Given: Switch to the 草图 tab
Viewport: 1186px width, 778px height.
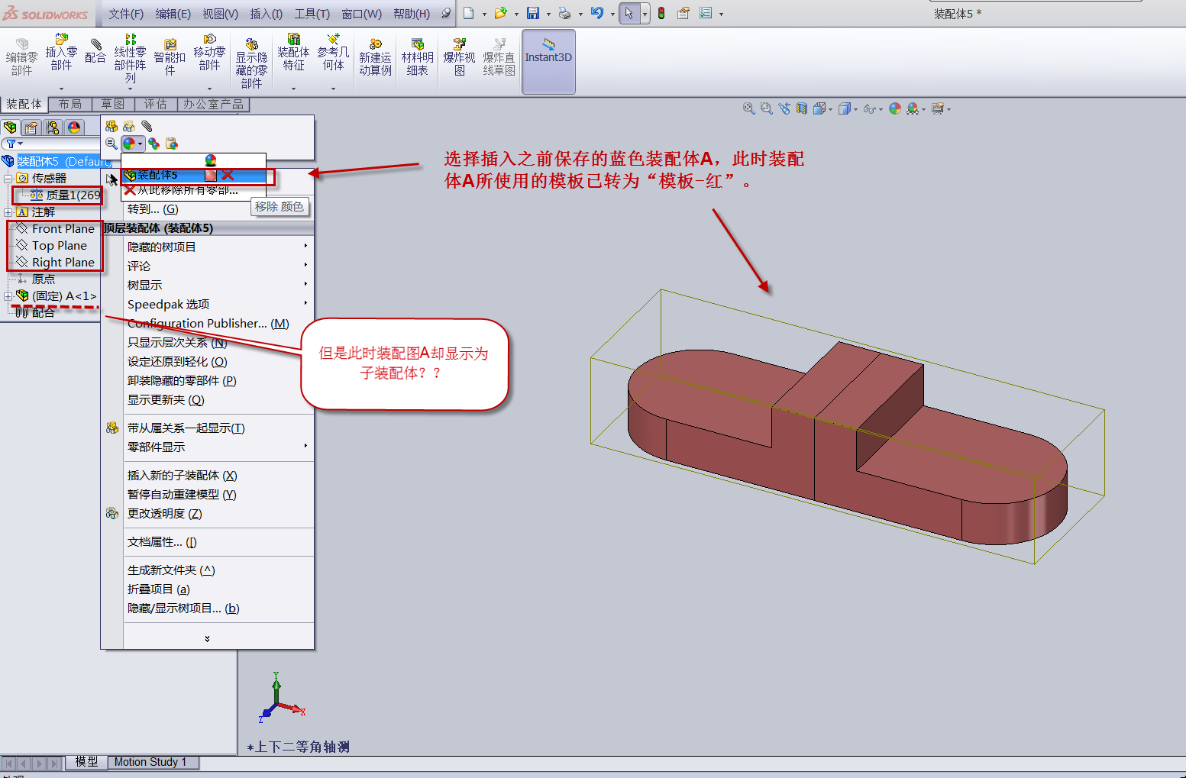Looking at the screenshot, I should [113, 105].
